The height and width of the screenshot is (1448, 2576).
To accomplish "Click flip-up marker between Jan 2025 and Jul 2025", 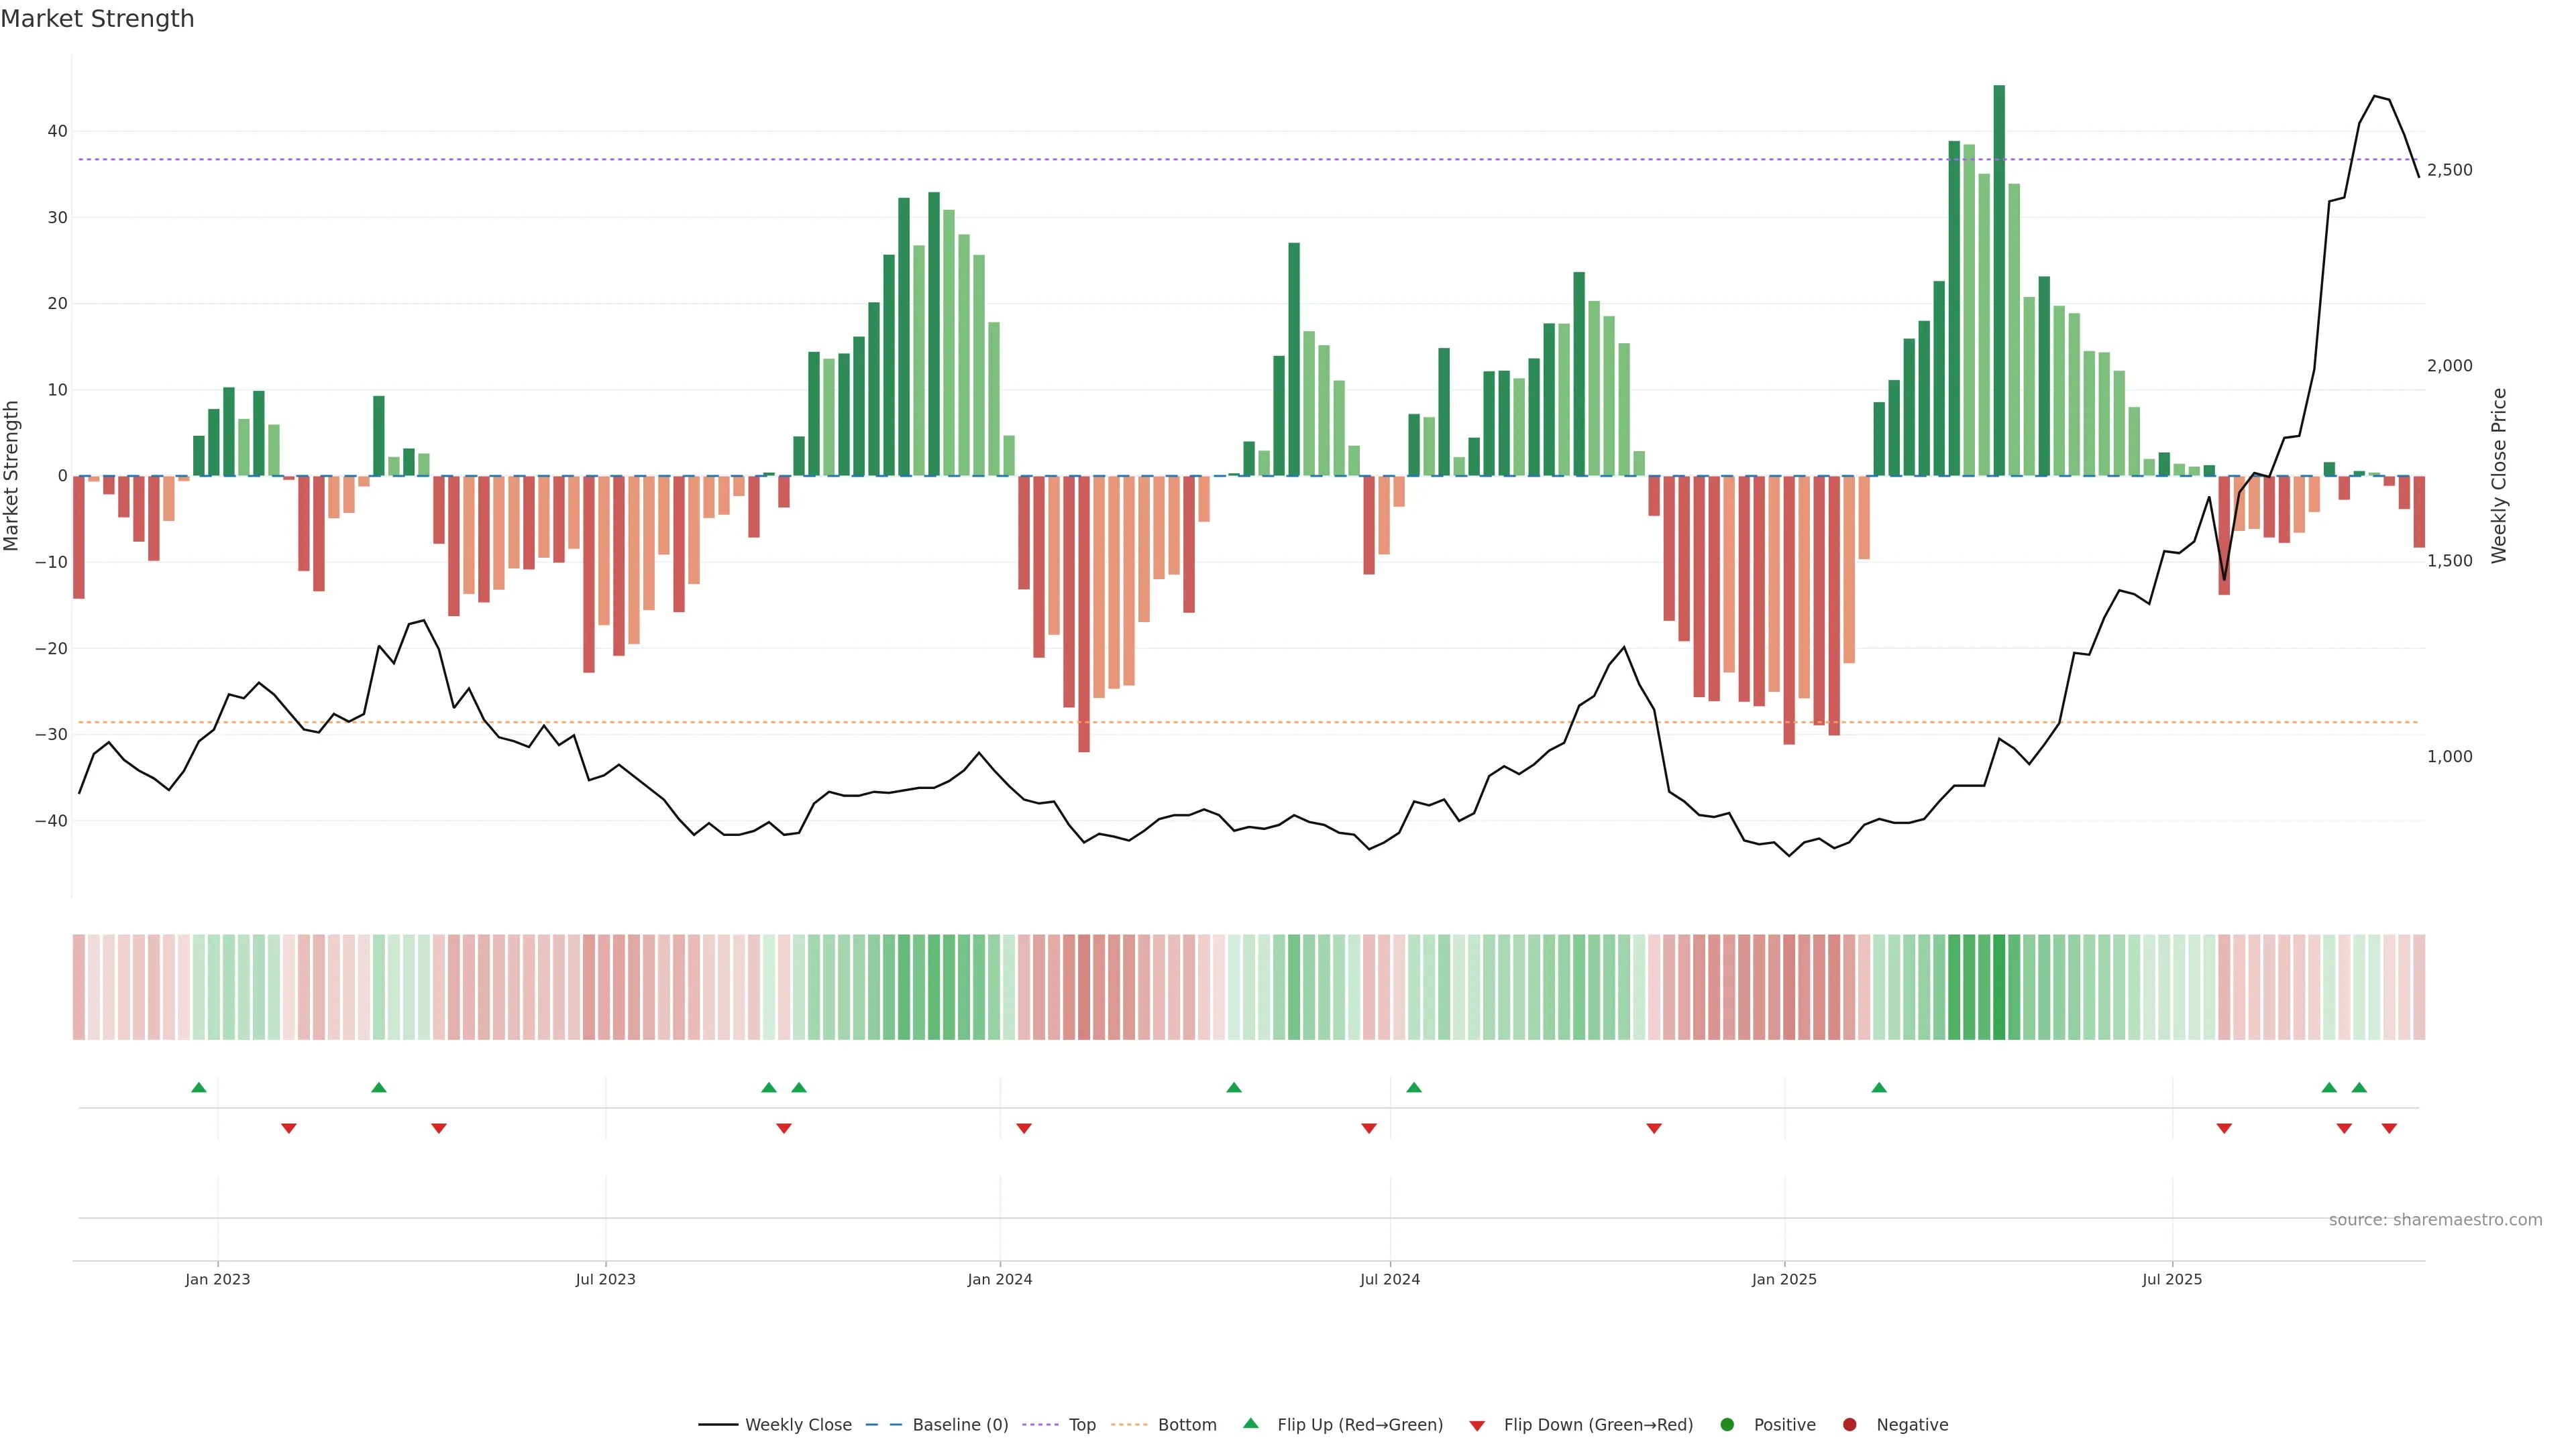I will coord(1879,1087).
